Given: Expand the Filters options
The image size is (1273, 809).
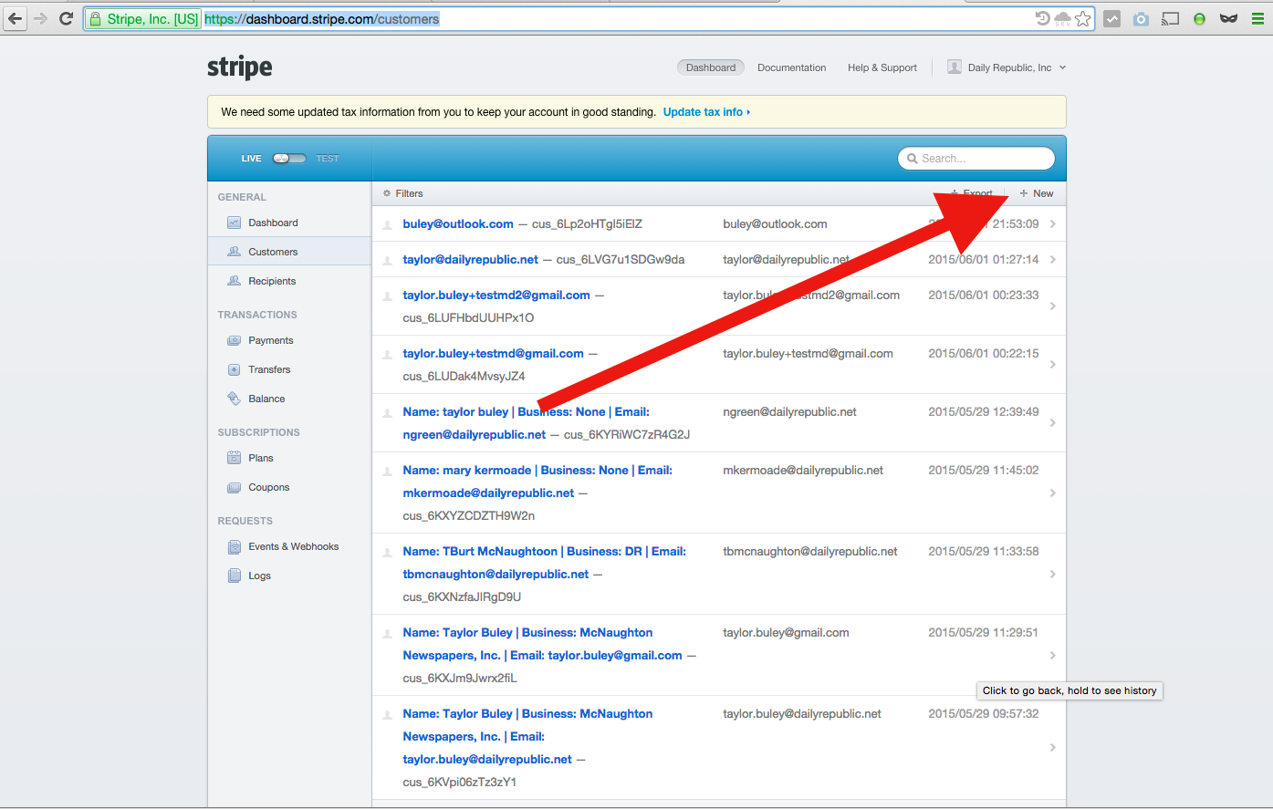Looking at the screenshot, I should 403,193.
